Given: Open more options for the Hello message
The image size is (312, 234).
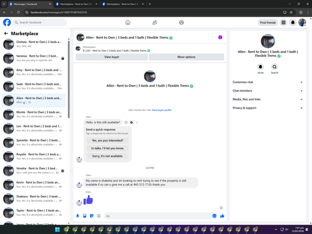Looking at the screenshot, I should pos(137,122).
